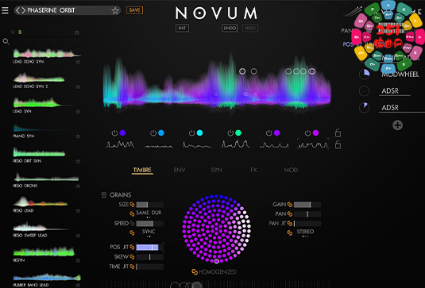Favorite the Lead Syn preset
This screenshot has width=425, height=288.
[78, 112]
